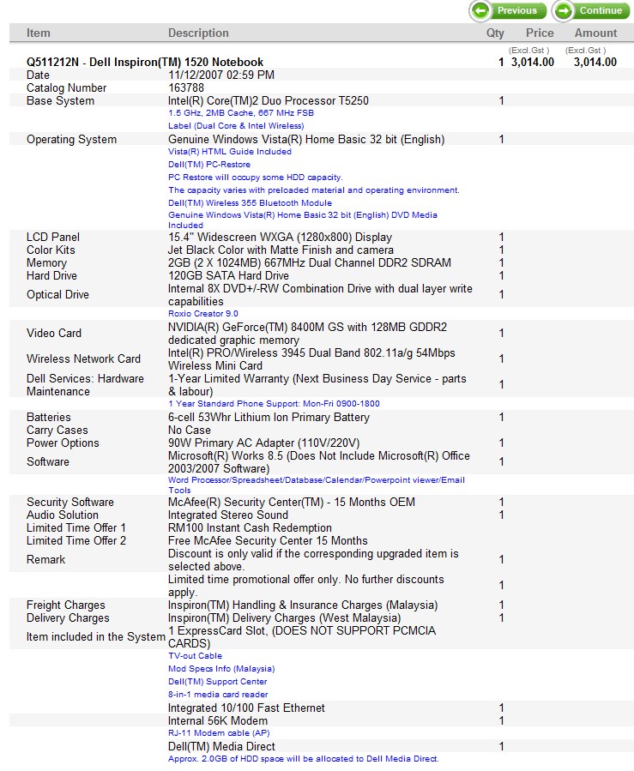Click the Operating System label

click(71, 139)
